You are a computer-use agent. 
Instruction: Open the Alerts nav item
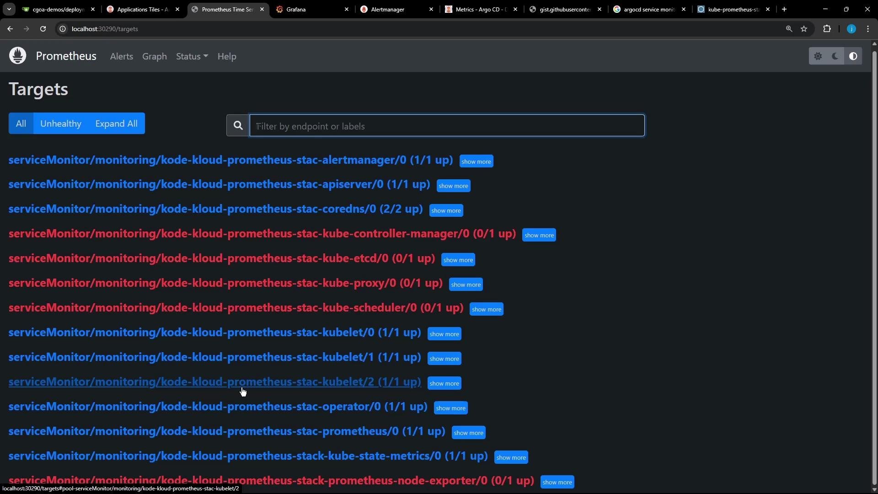[x=122, y=56]
